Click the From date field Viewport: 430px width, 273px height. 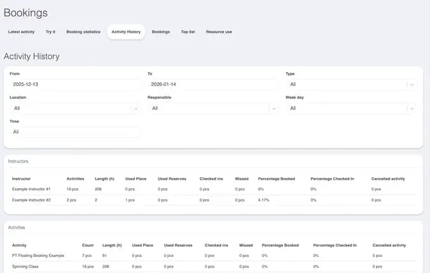pos(74,84)
